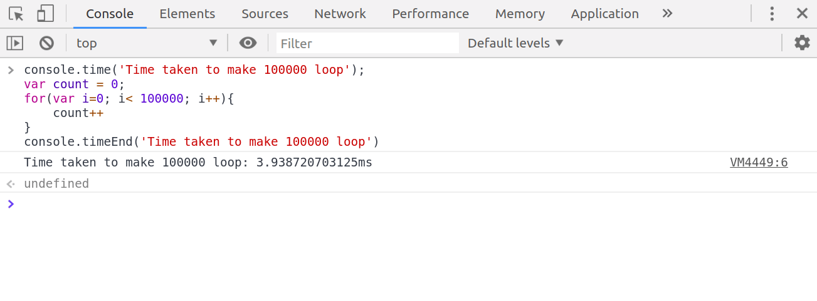Switch to the Elements tab
Screen dimensions: 817x301
coord(187,14)
